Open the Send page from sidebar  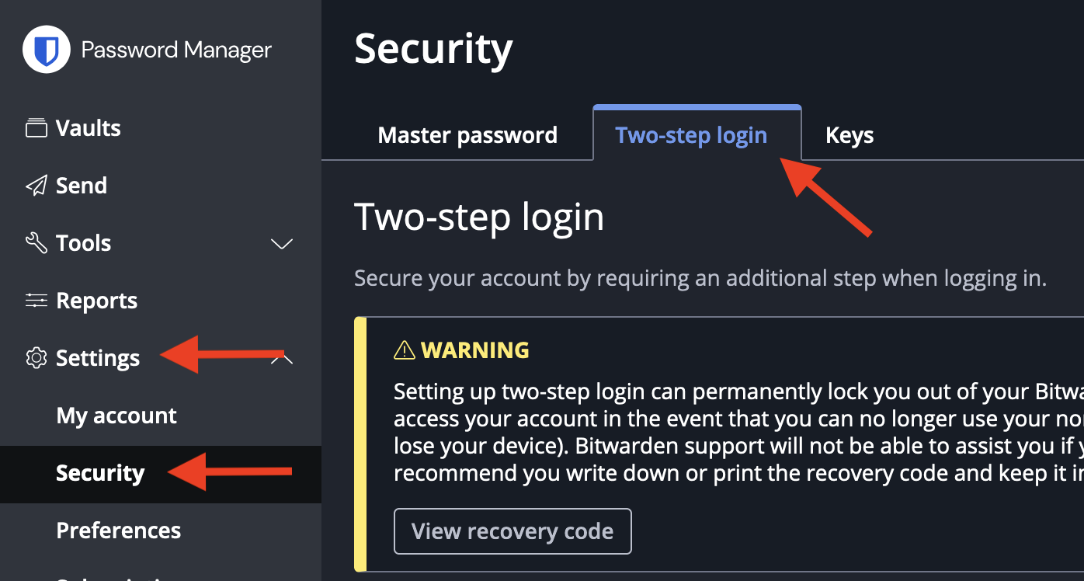point(81,185)
